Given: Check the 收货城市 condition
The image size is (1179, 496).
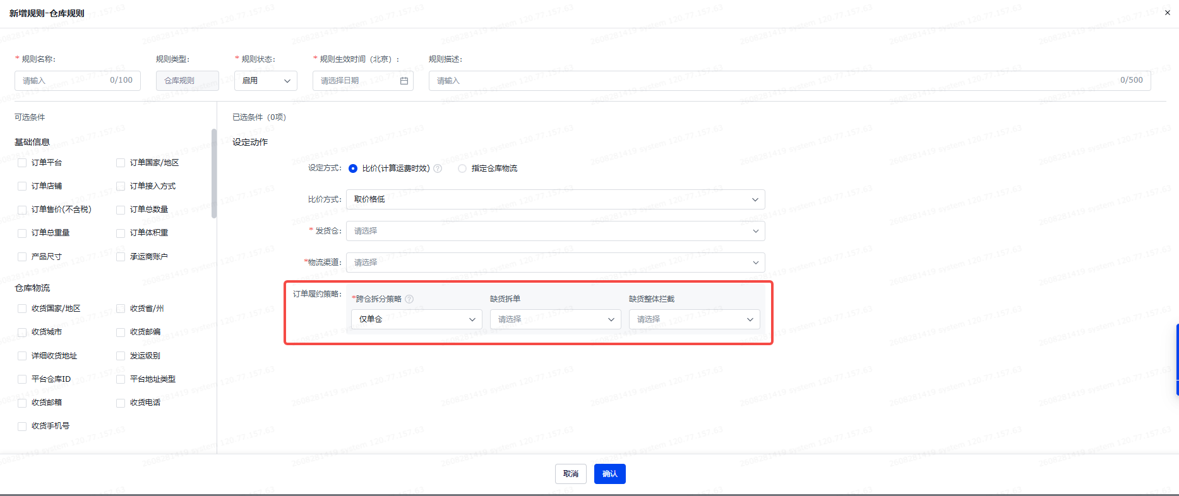Looking at the screenshot, I should [22, 332].
